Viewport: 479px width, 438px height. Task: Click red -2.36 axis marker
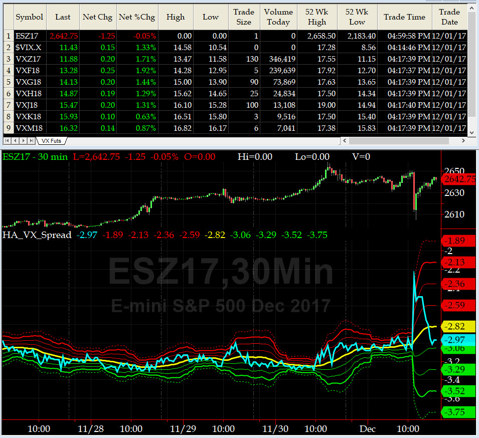click(x=458, y=284)
